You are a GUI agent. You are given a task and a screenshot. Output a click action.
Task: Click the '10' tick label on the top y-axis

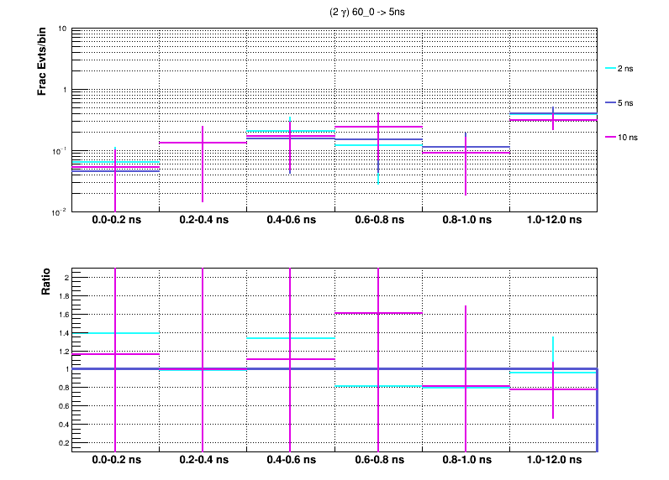pos(63,30)
